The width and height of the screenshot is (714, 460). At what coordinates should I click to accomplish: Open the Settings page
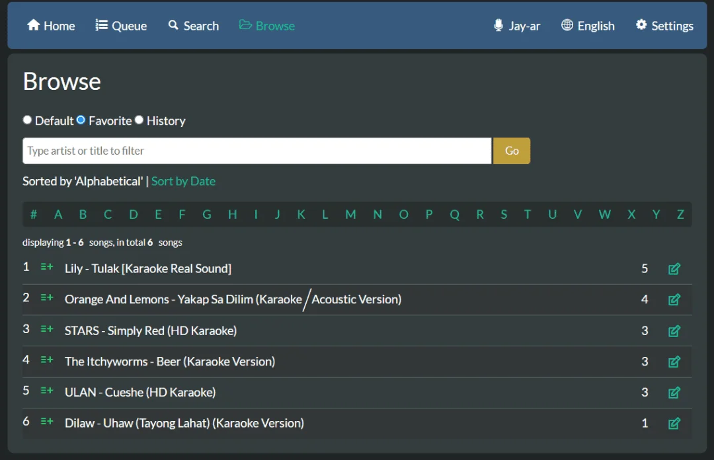[x=664, y=26]
